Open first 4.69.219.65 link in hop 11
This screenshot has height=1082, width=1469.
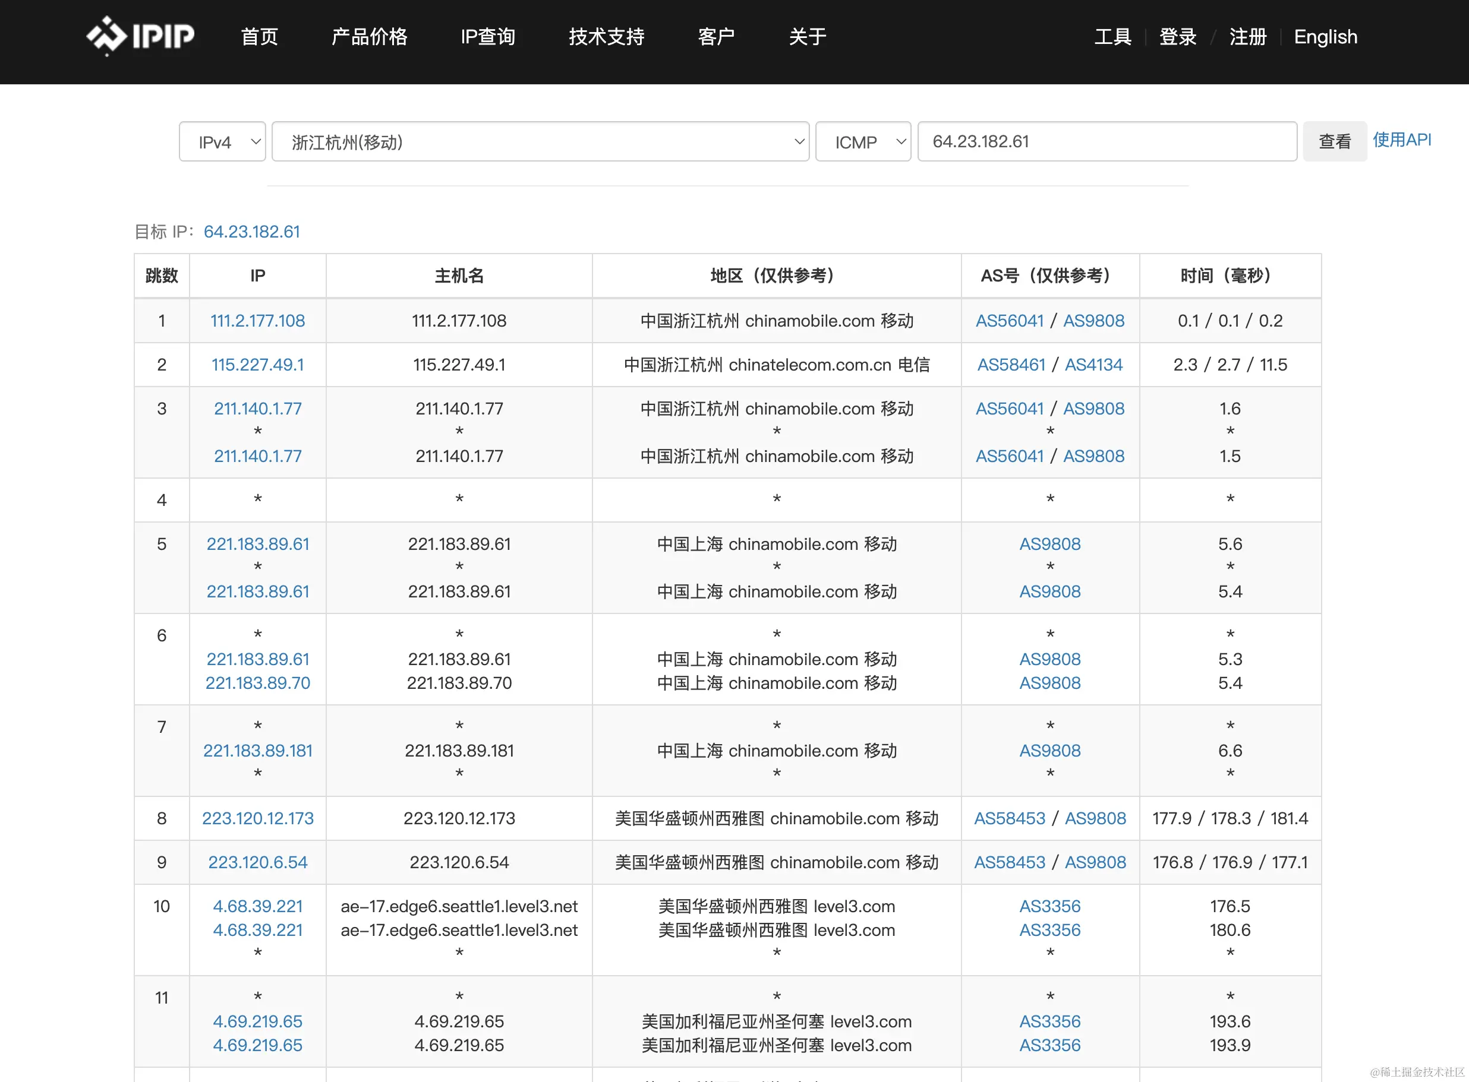257,1022
